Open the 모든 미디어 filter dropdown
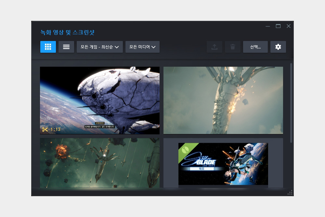Screen dimensions: 325x217 coord(142,47)
